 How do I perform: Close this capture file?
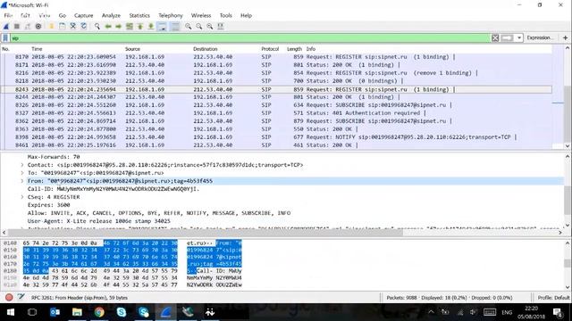[x=73, y=26]
